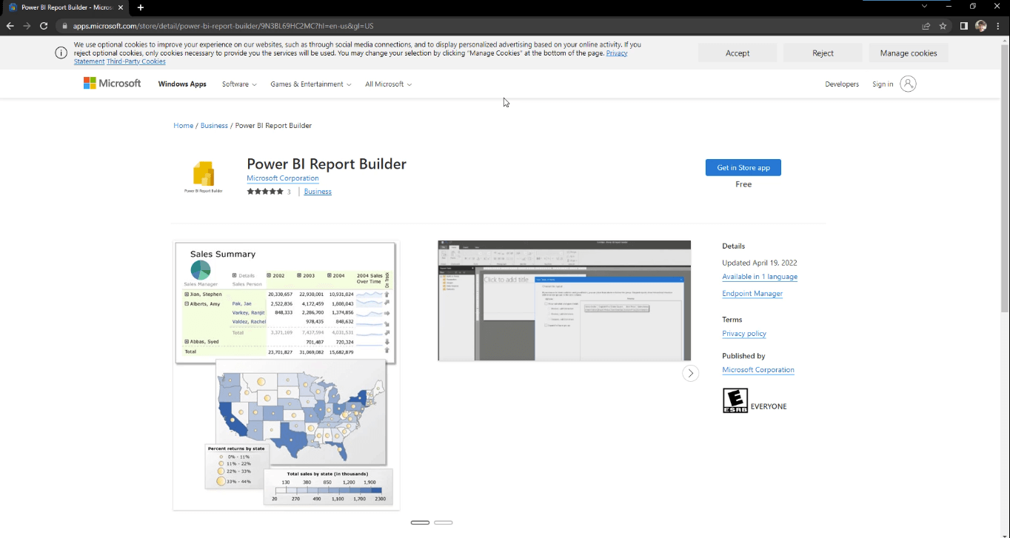Image resolution: width=1010 pixels, height=538 pixels.
Task: Open Endpoint Manager link
Action: click(752, 294)
